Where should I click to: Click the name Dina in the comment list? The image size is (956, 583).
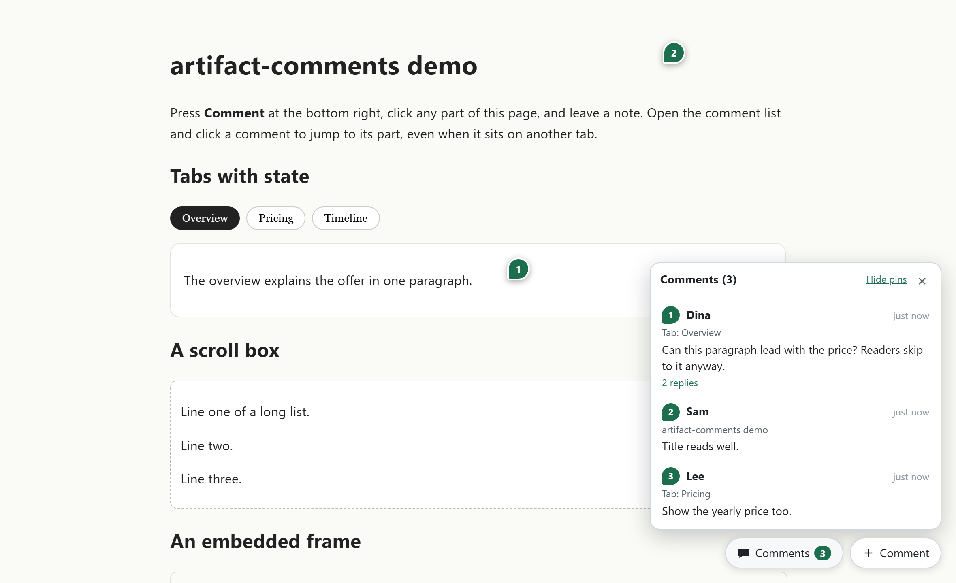tap(698, 315)
